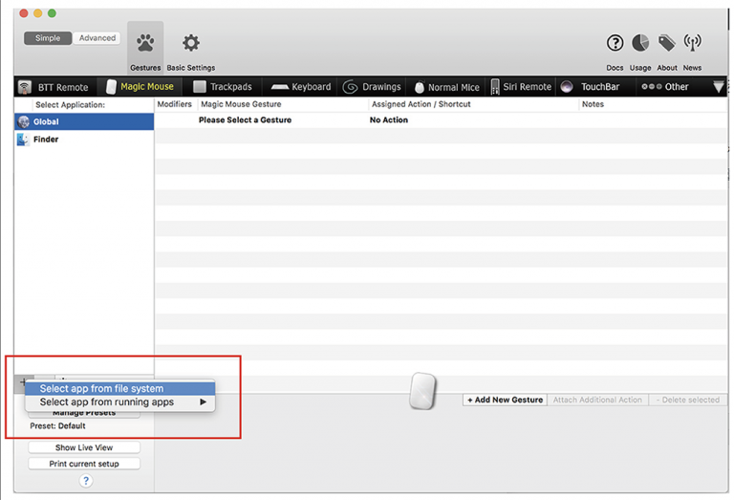Click the + Add New Gesture button

point(505,400)
